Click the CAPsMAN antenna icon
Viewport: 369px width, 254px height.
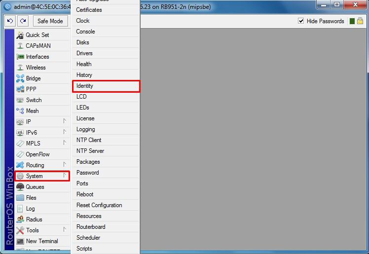pyautogui.click(x=20, y=46)
